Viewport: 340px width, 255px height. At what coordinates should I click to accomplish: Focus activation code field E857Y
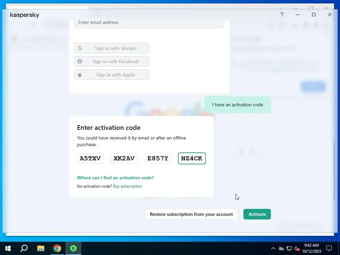click(158, 158)
